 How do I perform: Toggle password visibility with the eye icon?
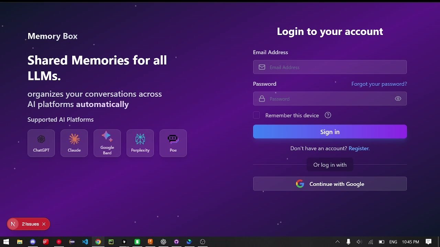(x=398, y=99)
